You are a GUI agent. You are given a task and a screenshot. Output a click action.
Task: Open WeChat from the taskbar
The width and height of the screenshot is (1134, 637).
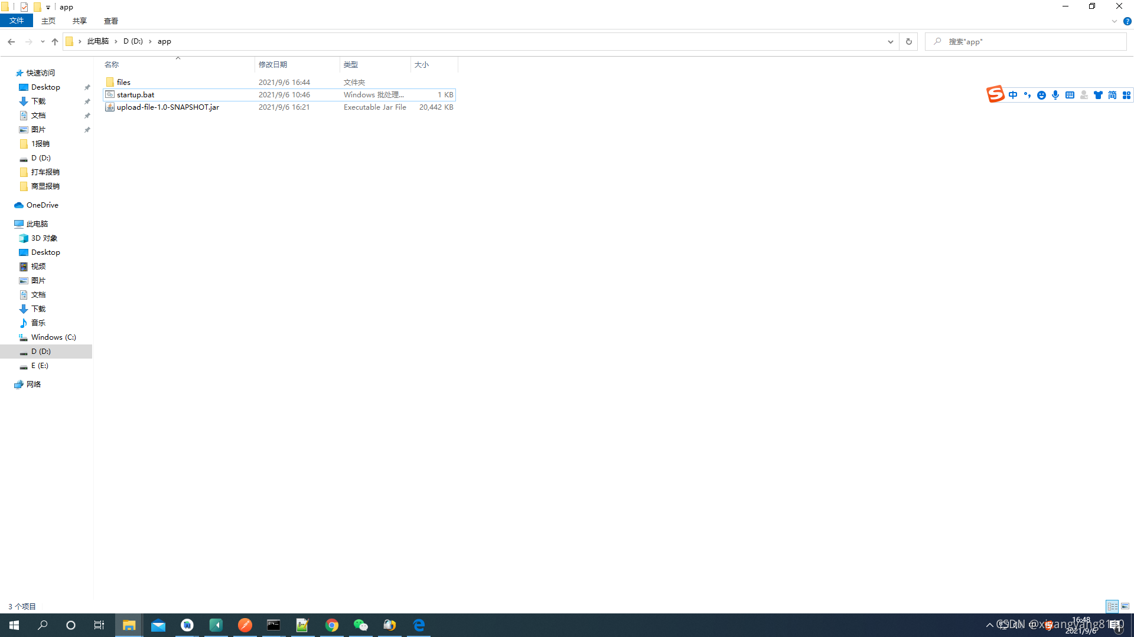point(360,625)
